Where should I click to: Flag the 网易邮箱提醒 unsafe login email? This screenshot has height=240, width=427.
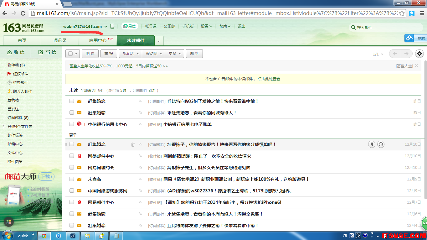[140, 156]
